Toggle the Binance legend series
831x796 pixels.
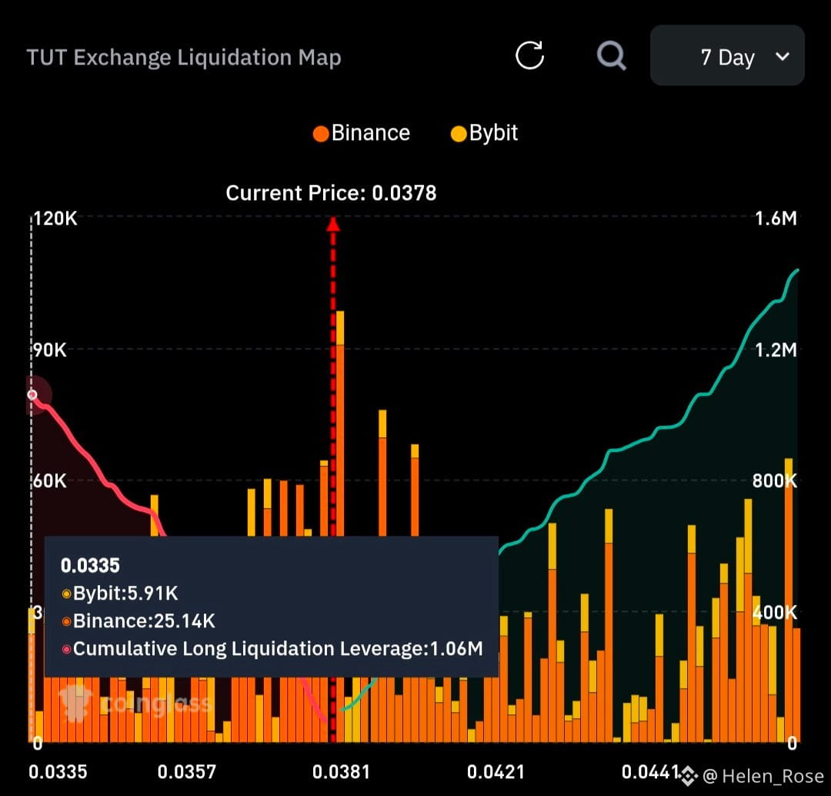coord(362,133)
